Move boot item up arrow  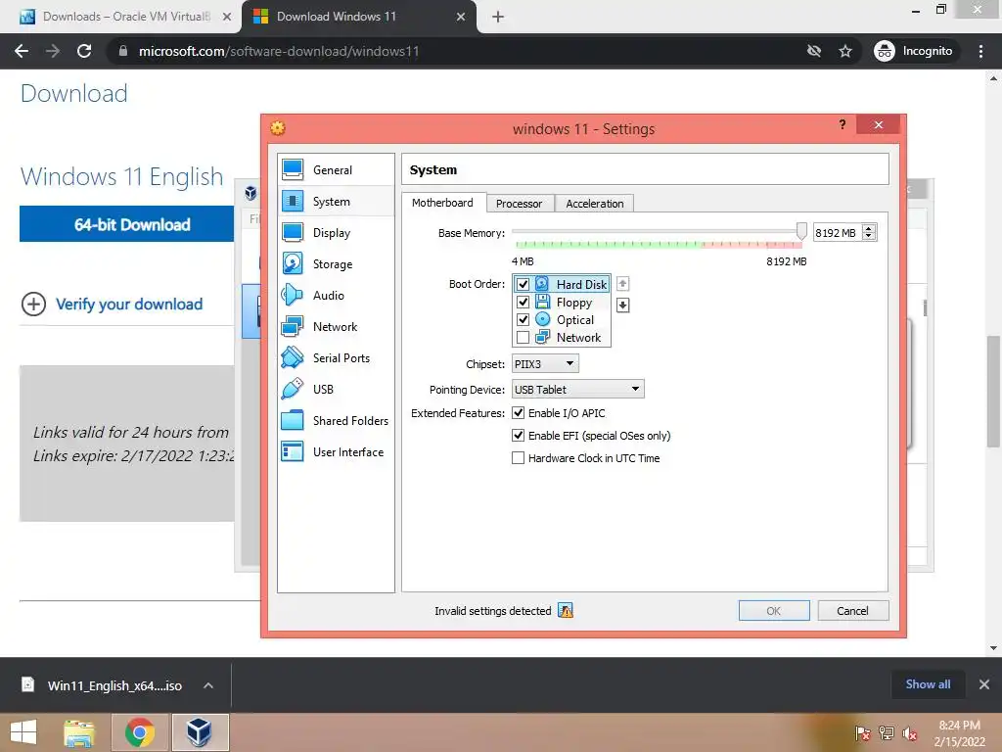click(x=623, y=283)
